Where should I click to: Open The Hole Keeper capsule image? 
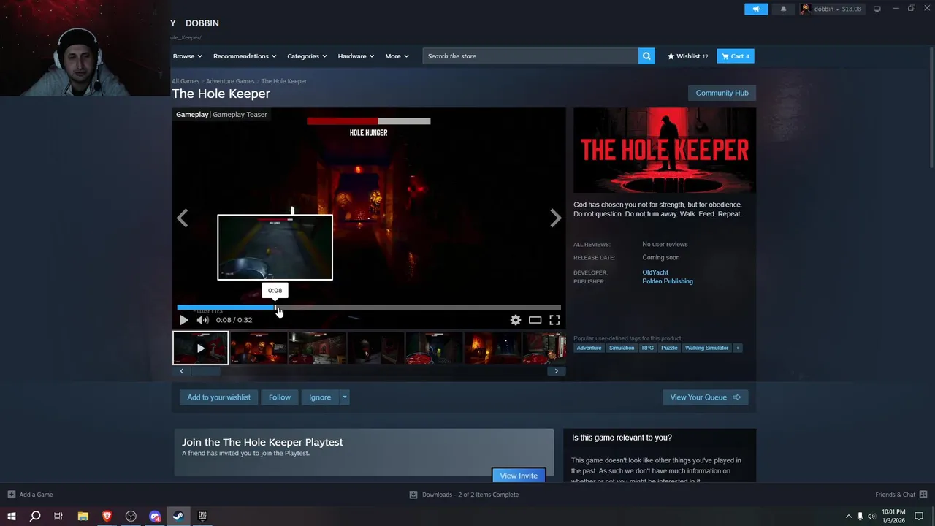665,150
